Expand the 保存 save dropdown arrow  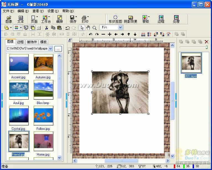(x=76, y=17)
